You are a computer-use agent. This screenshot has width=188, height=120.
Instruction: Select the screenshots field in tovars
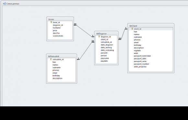(58, 36)
